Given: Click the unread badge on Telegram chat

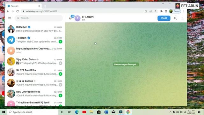Looking at the screenshot, I should click(60, 42).
